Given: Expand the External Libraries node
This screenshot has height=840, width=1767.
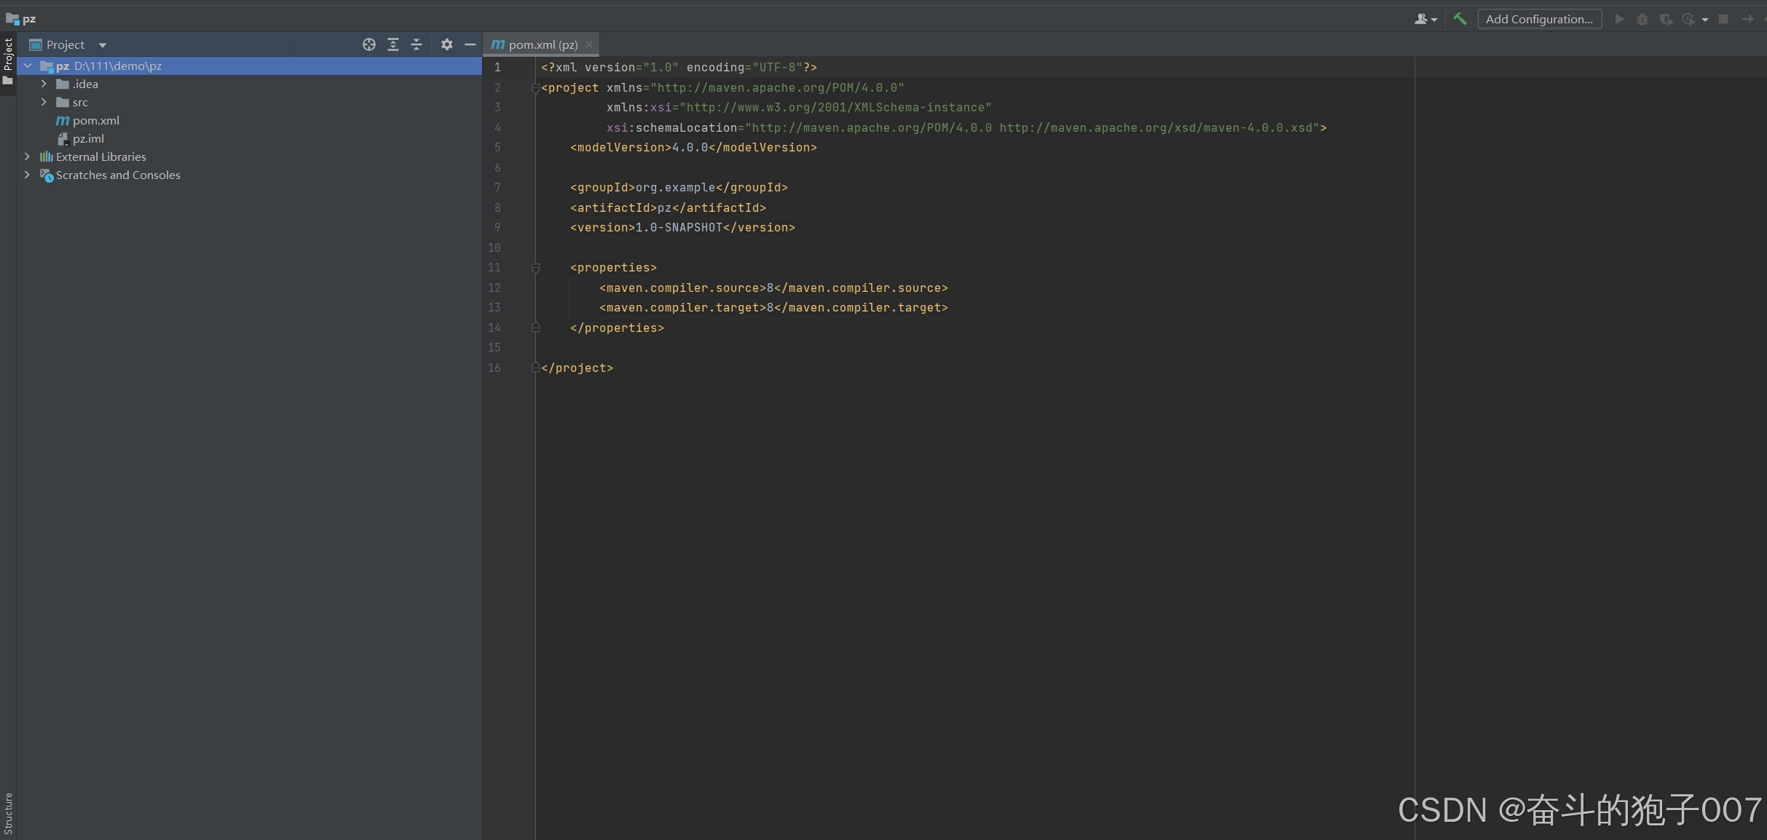Looking at the screenshot, I should [x=27, y=156].
